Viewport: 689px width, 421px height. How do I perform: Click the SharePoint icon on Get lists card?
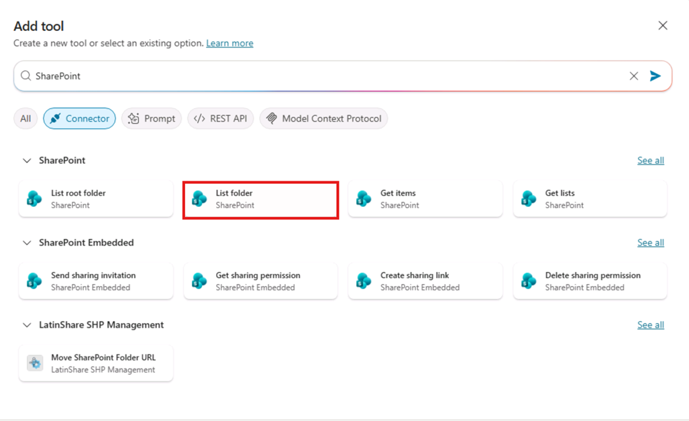(529, 199)
